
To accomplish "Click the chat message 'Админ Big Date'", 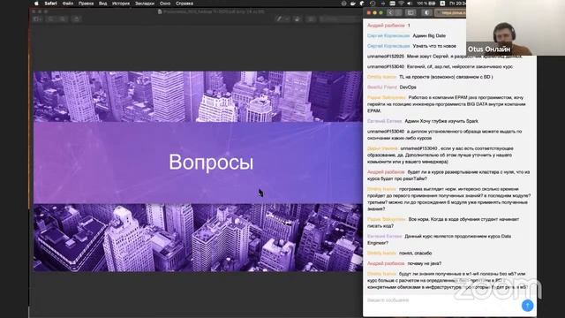I will coord(429,35).
